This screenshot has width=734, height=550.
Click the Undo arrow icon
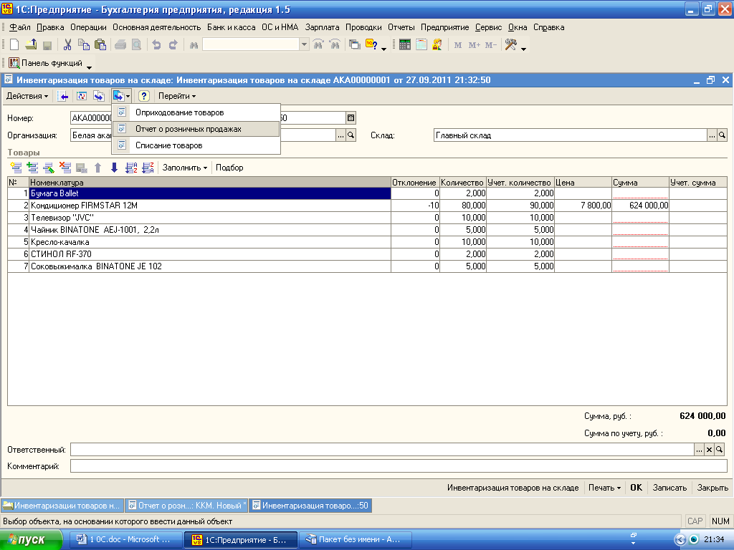pos(156,45)
